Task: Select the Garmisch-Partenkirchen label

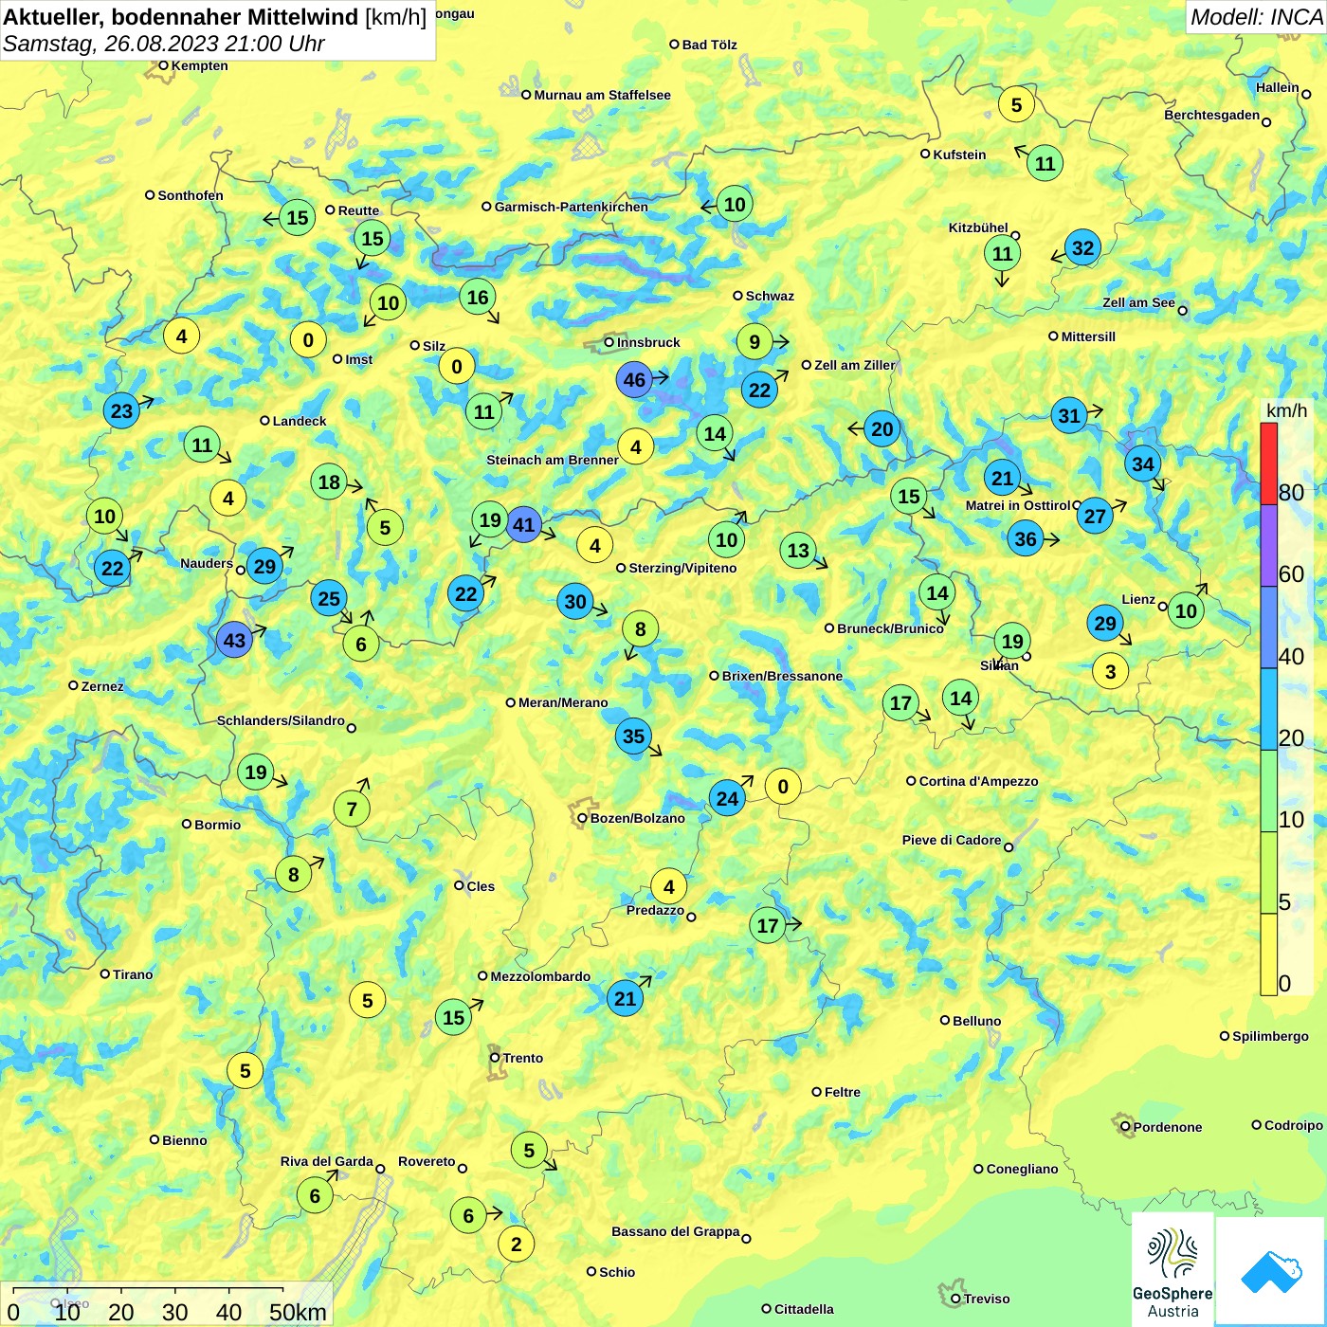Action: pos(572,207)
